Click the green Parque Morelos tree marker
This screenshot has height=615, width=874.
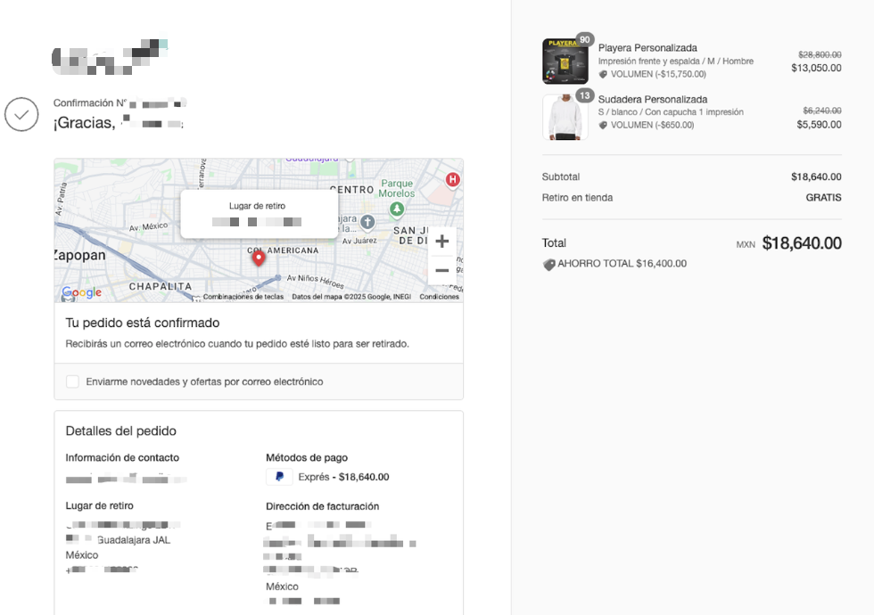[397, 209]
